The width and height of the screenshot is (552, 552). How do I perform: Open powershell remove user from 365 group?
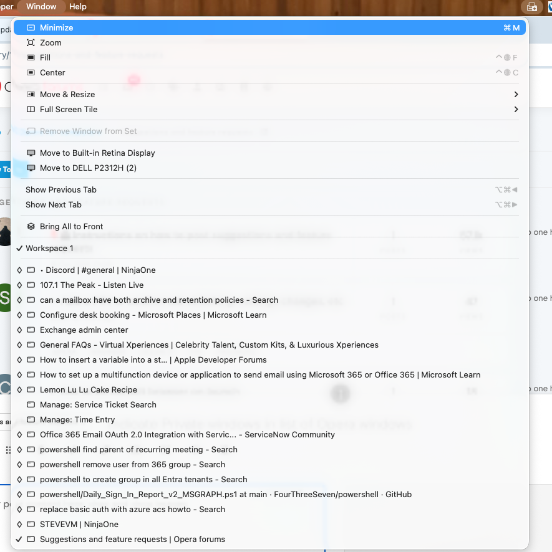click(x=269, y=465)
